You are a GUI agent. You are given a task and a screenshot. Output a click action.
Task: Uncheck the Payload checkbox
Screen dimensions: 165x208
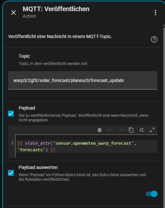point(11,114)
